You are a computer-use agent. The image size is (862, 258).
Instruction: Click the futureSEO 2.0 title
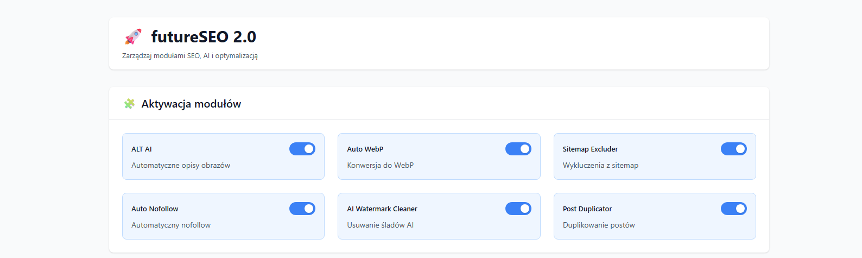point(204,36)
